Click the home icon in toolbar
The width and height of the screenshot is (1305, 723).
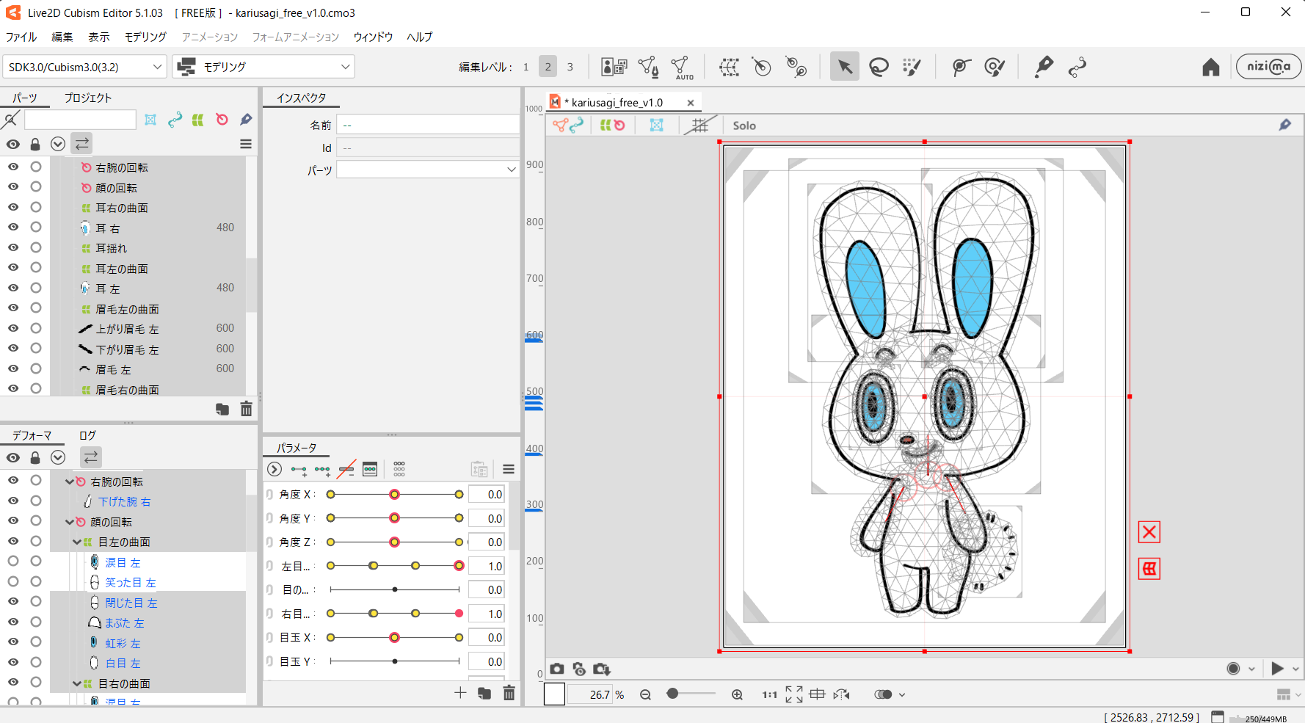[1210, 68]
